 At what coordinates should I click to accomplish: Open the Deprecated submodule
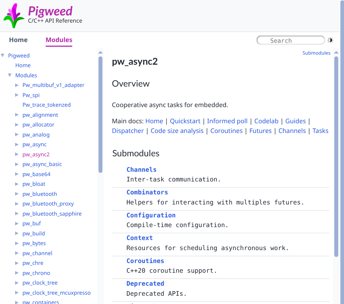tap(145, 284)
